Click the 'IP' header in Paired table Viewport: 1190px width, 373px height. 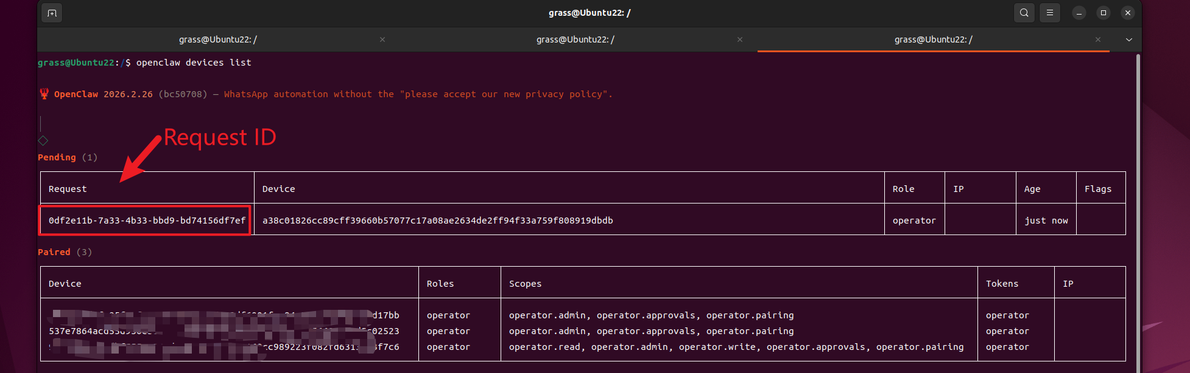(x=1068, y=284)
